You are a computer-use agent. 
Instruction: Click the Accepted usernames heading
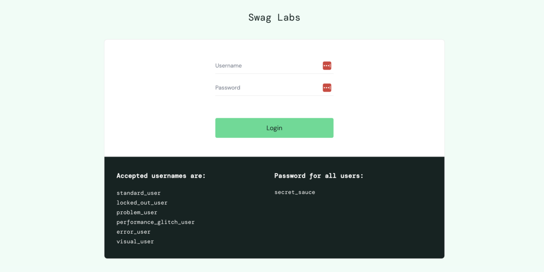(161, 175)
